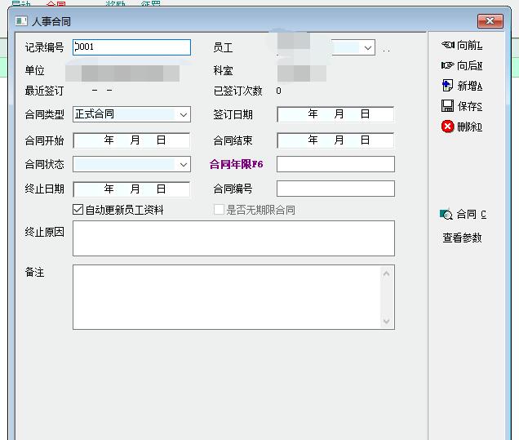Expand the 合同状态 dropdown
Viewport: 519px width, 440px height.
tap(183, 165)
